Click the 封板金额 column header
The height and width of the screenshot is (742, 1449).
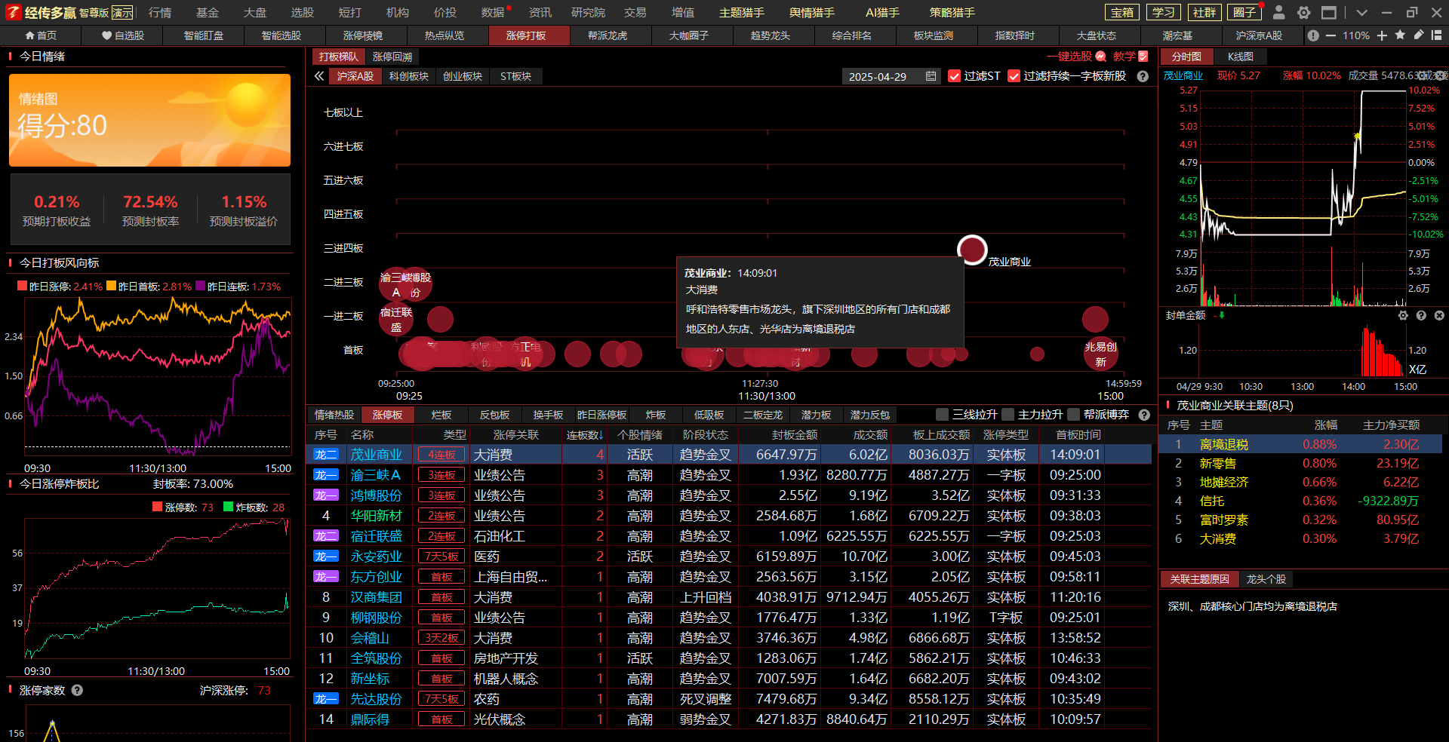point(795,435)
